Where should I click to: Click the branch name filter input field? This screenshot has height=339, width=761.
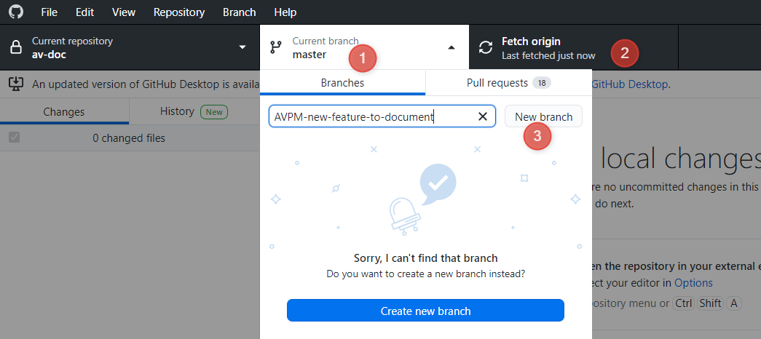click(x=382, y=116)
